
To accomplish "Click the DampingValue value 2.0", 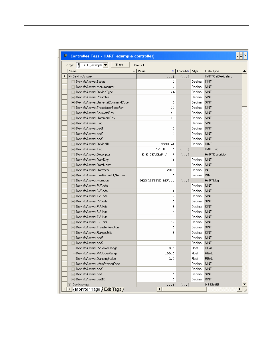I will point(171,259).
